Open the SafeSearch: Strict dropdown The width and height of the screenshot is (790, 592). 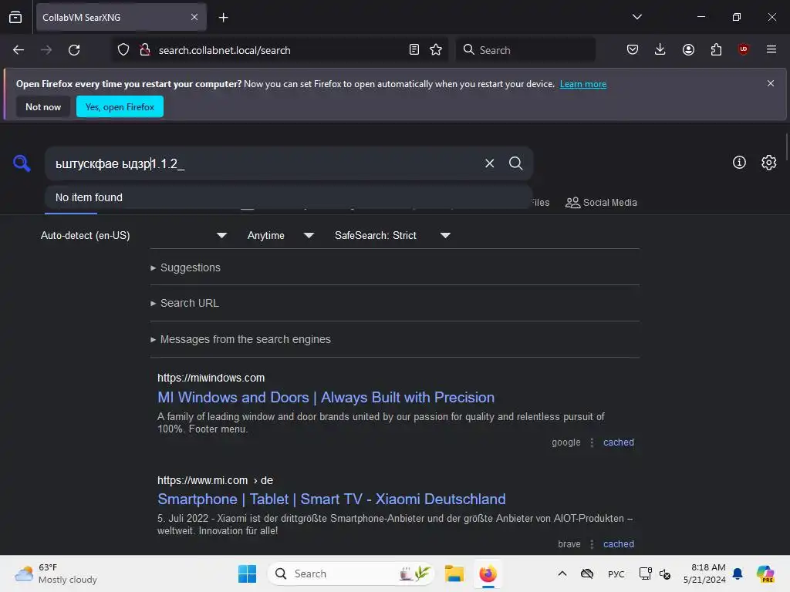(392, 236)
